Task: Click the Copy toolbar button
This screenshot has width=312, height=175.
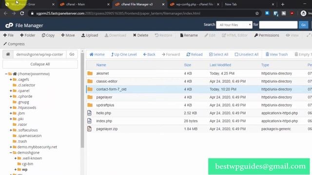Action: click(48, 35)
